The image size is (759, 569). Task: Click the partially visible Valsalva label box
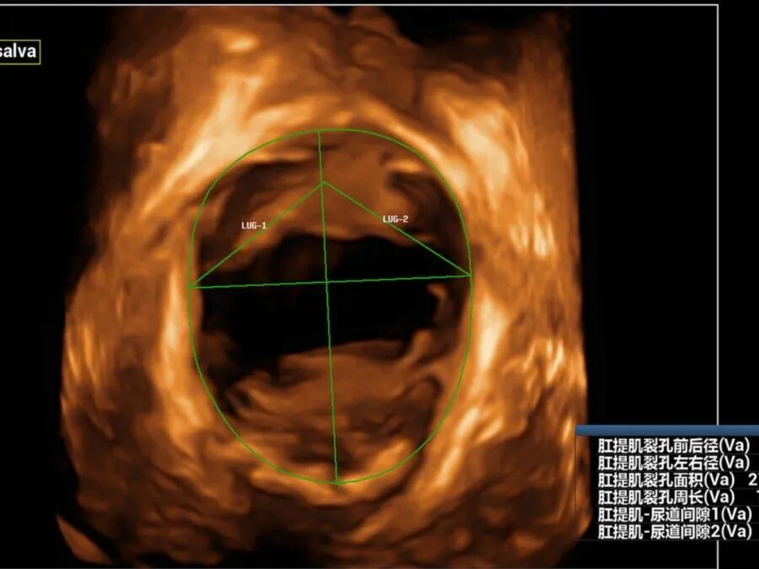(19, 51)
